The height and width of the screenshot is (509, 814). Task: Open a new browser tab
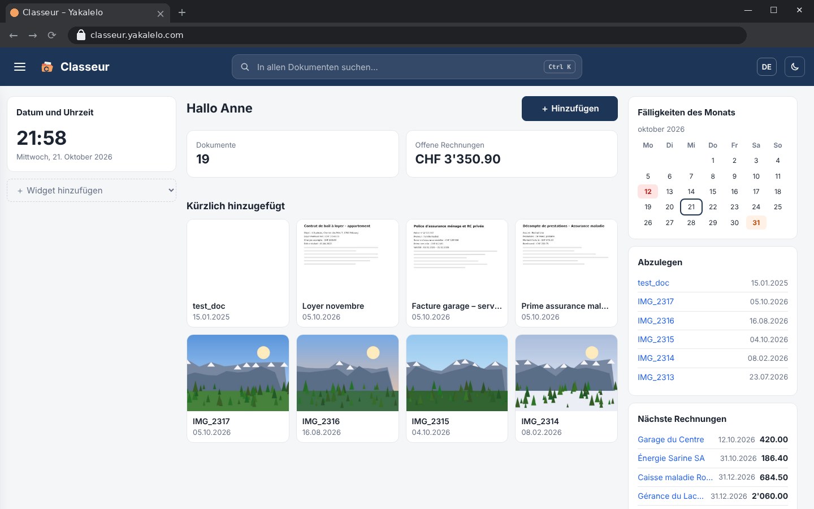point(182,12)
